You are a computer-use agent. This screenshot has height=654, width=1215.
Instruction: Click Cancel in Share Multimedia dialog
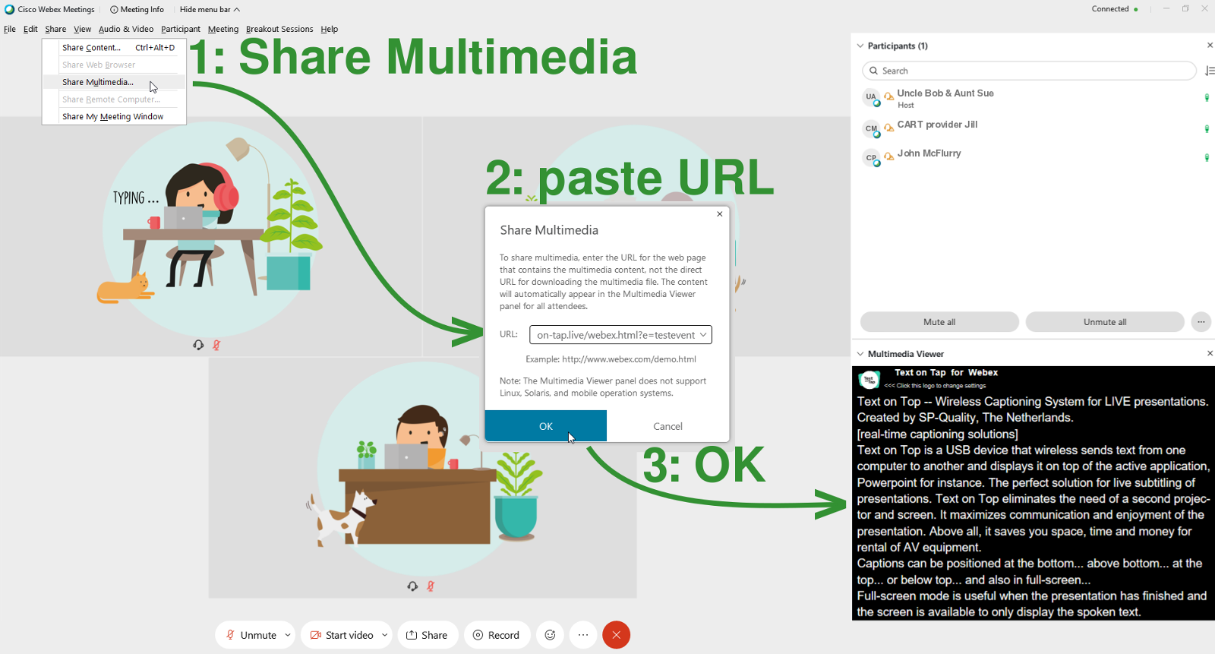tap(668, 426)
